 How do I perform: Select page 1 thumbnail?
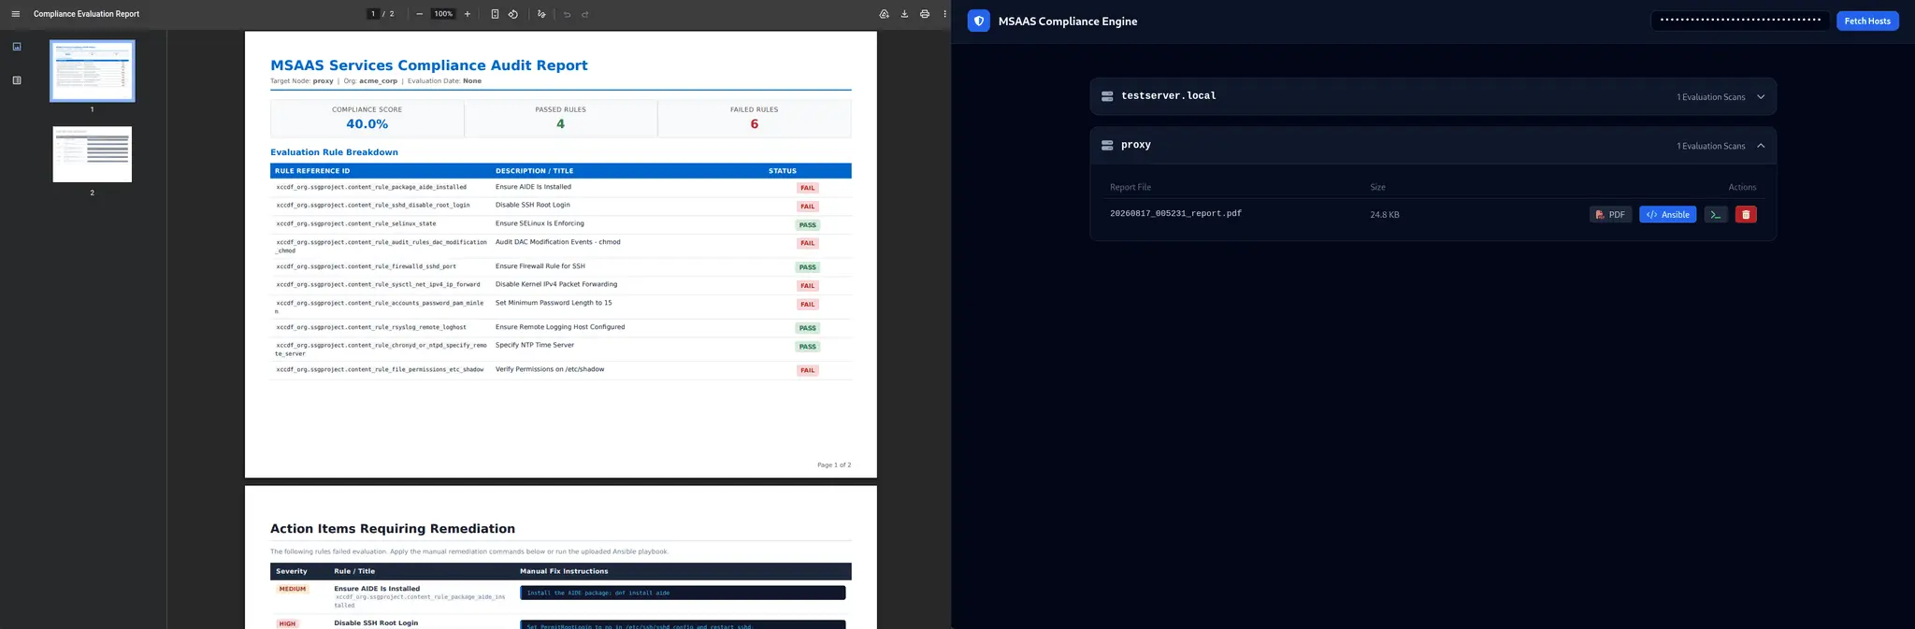point(92,70)
